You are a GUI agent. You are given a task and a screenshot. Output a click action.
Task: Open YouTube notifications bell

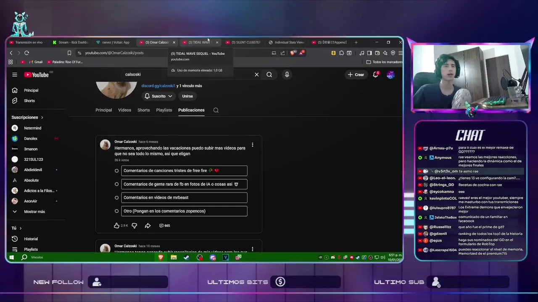click(x=376, y=75)
